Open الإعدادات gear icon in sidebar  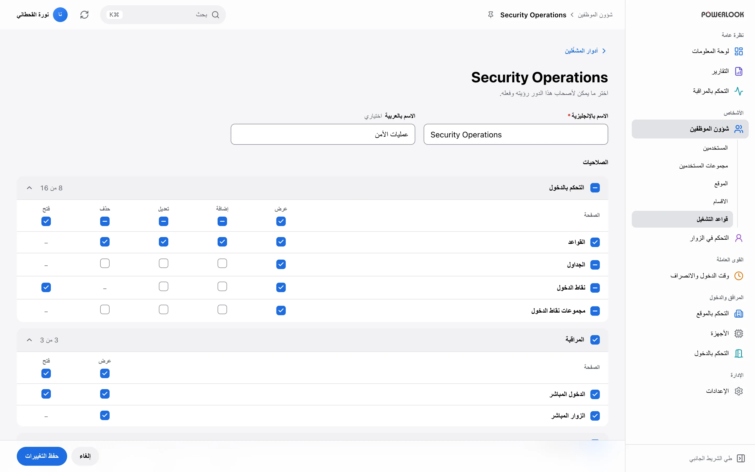[x=738, y=391]
